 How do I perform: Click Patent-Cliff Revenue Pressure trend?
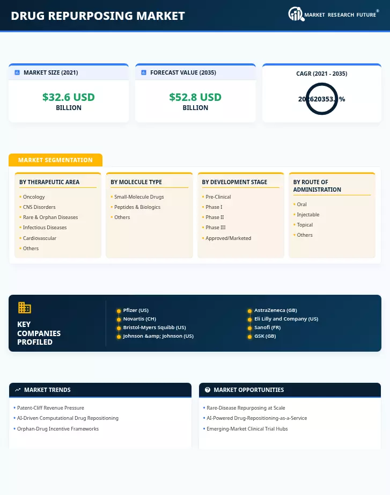coord(50,408)
